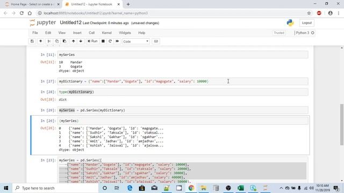Open Task View on the taskbar
This screenshot has width=344, height=193.
pyautogui.click(x=117, y=188)
